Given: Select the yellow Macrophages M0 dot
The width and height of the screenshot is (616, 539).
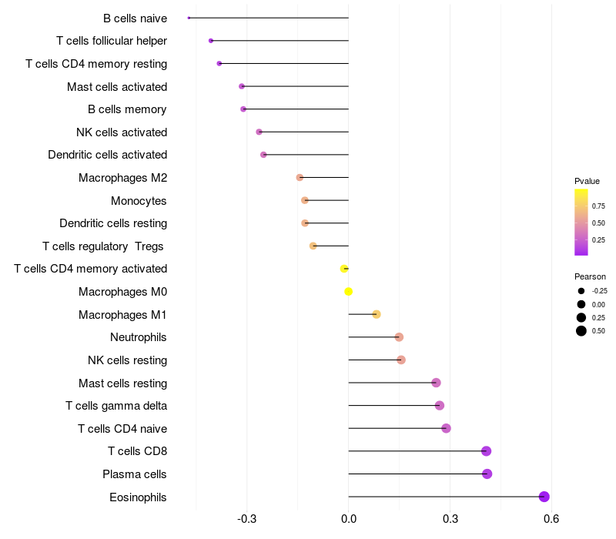Looking at the screenshot, I should pyautogui.click(x=348, y=292).
